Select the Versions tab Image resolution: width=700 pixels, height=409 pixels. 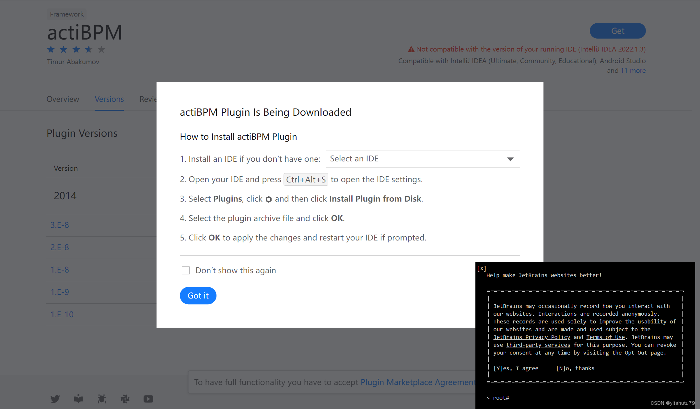point(109,99)
